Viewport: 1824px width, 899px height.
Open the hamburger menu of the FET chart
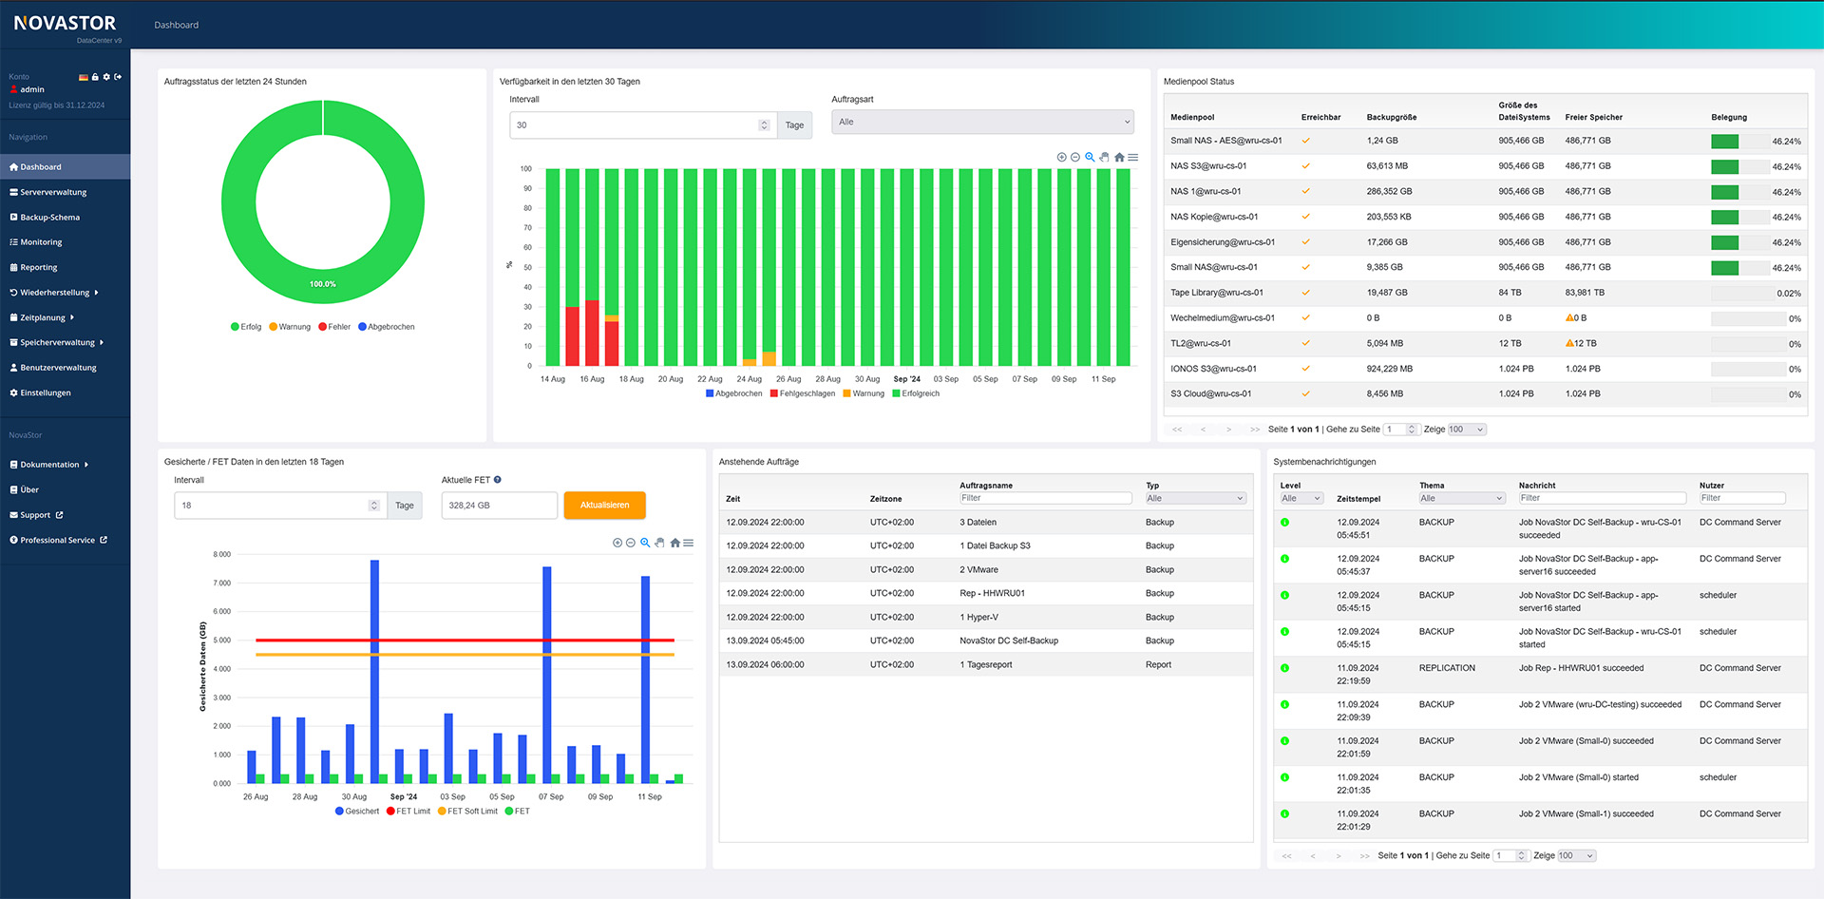(x=690, y=543)
